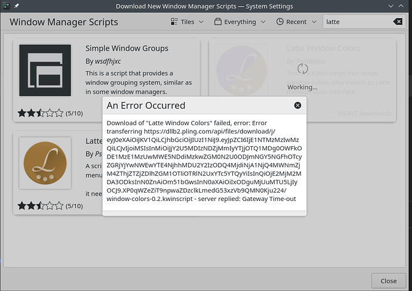Click the Close button
Screen dimensions: 412x291
click(x=388, y=281)
